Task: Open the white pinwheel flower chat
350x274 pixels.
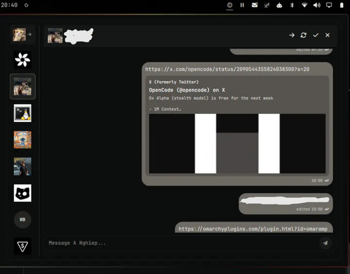Action: pyautogui.click(x=22, y=60)
